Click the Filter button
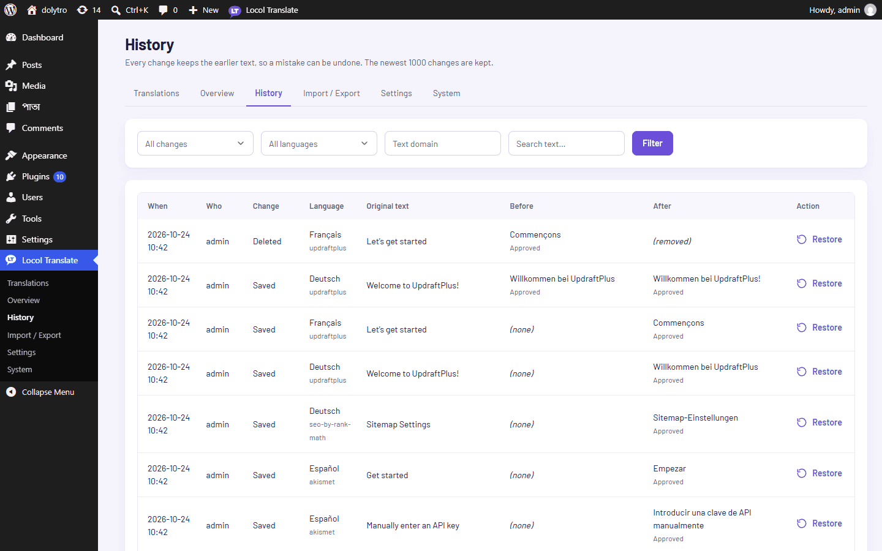This screenshot has height=551, width=882. [652, 143]
